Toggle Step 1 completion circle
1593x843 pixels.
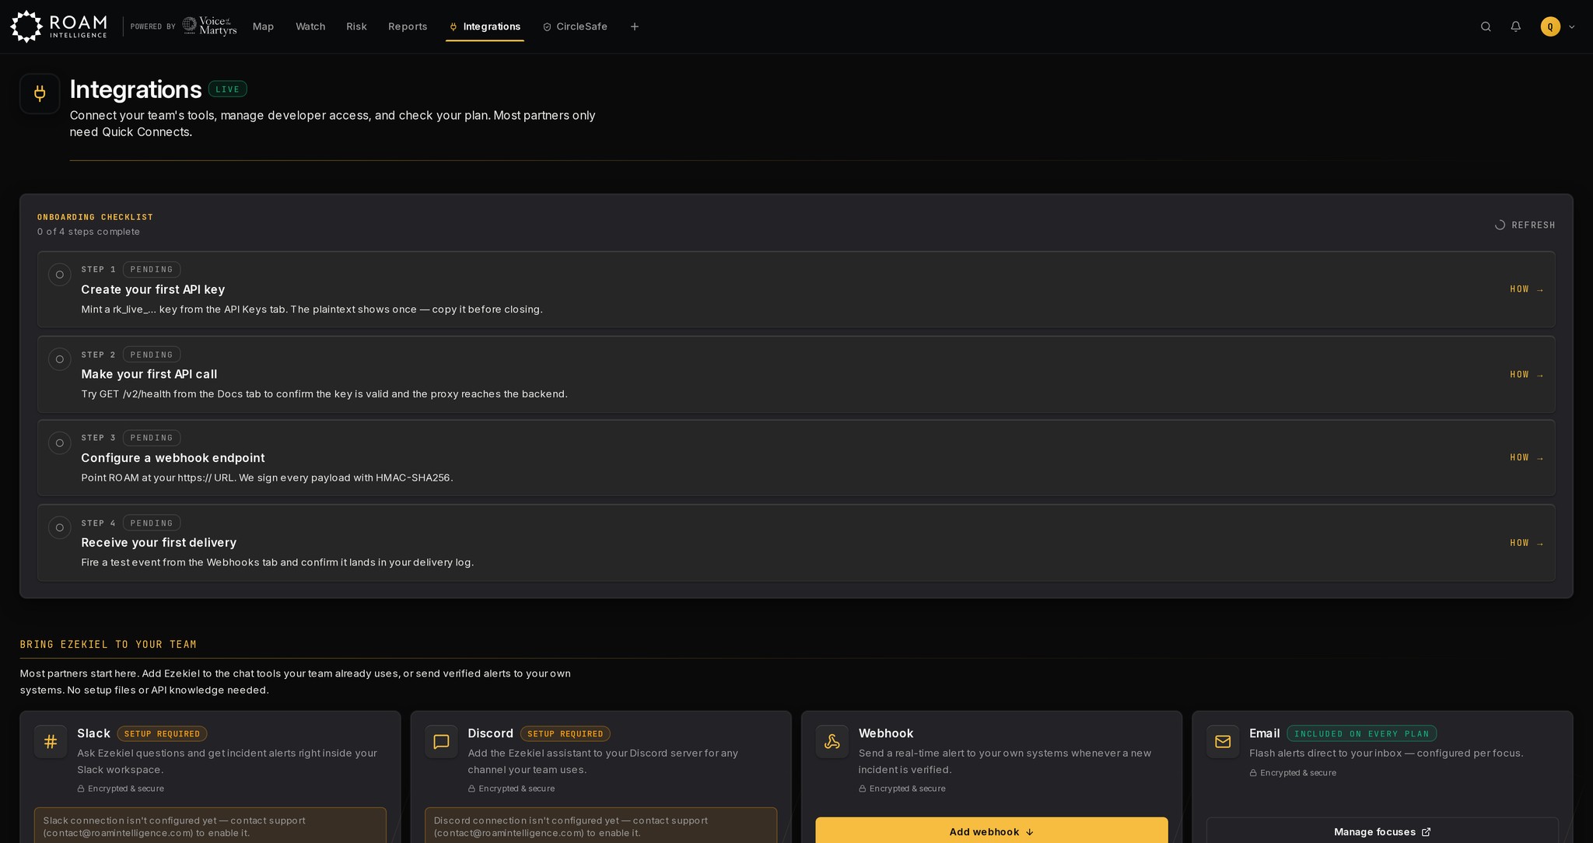point(60,275)
